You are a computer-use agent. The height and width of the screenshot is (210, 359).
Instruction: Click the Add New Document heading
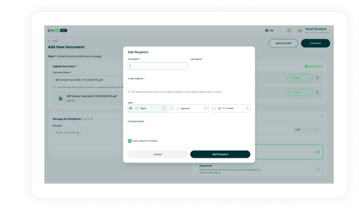click(66, 47)
